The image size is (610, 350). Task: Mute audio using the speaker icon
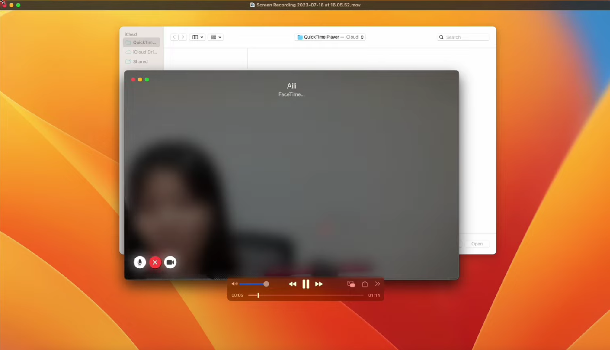[234, 284]
